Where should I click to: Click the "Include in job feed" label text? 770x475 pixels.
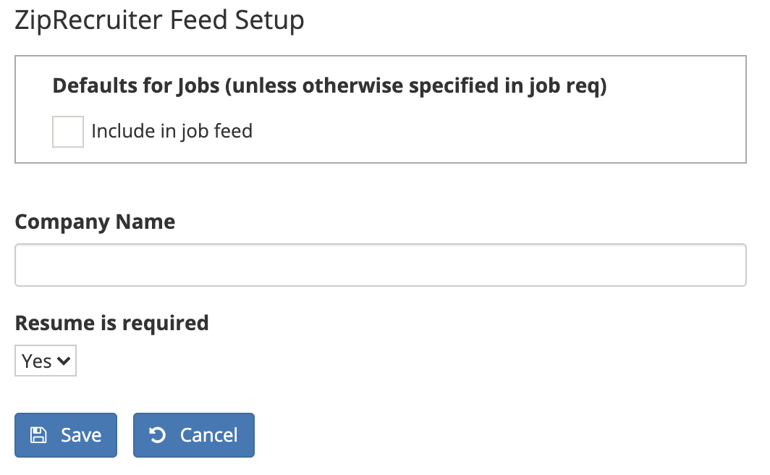coord(172,132)
